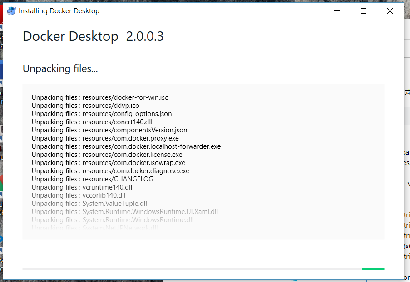The height and width of the screenshot is (282, 410).
Task: Click 'Installing Docker Desktop' window title text
Action: [x=59, y=11]
